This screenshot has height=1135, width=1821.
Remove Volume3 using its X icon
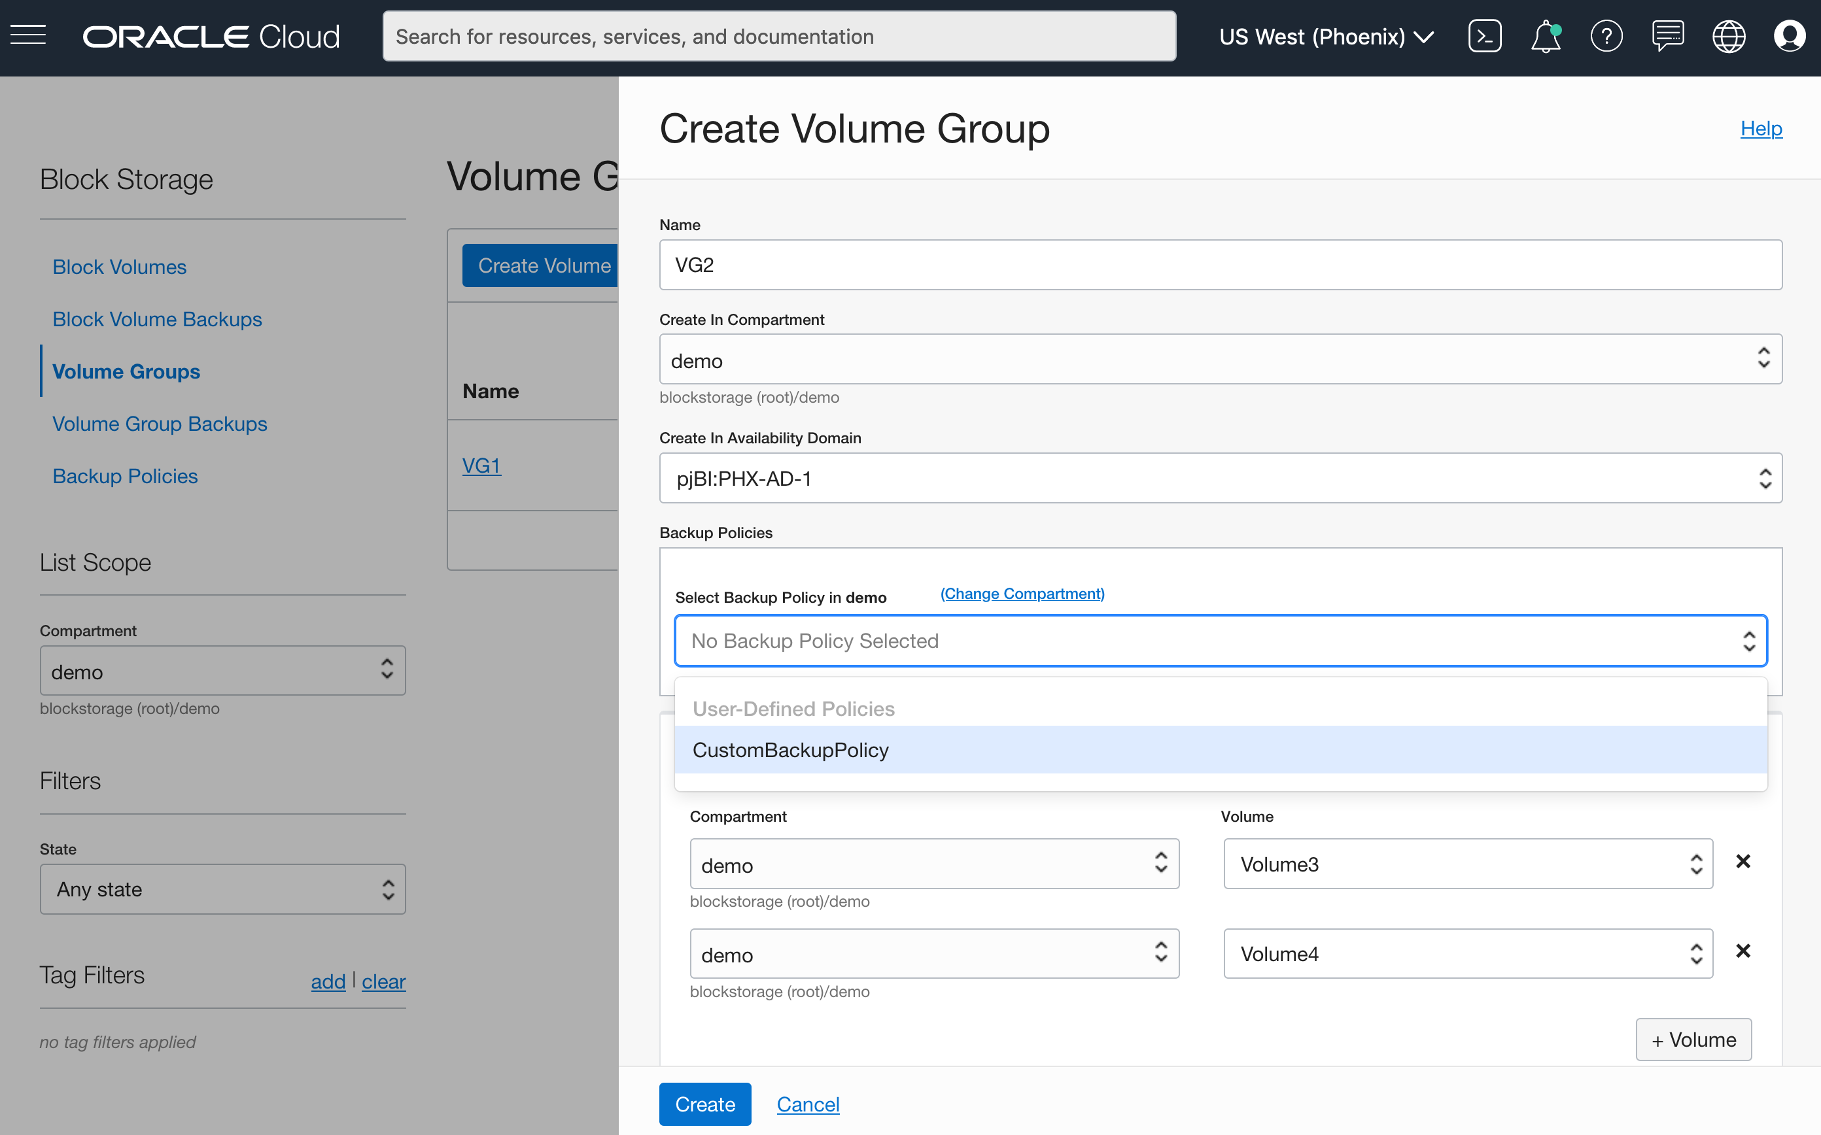(x=1743, y=861)
